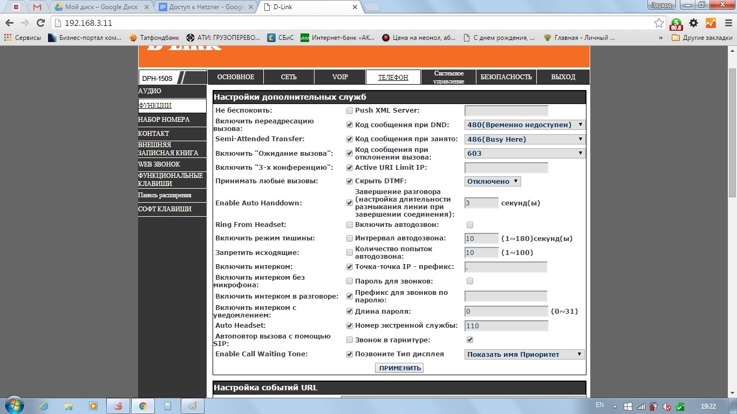
Task: Expand the 603 reject code dropdown
Action: [x=525, y=153]
